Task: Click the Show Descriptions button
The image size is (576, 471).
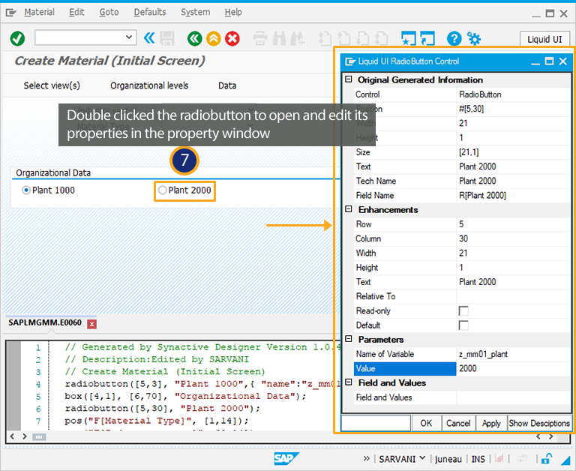Action: point(539,423)
